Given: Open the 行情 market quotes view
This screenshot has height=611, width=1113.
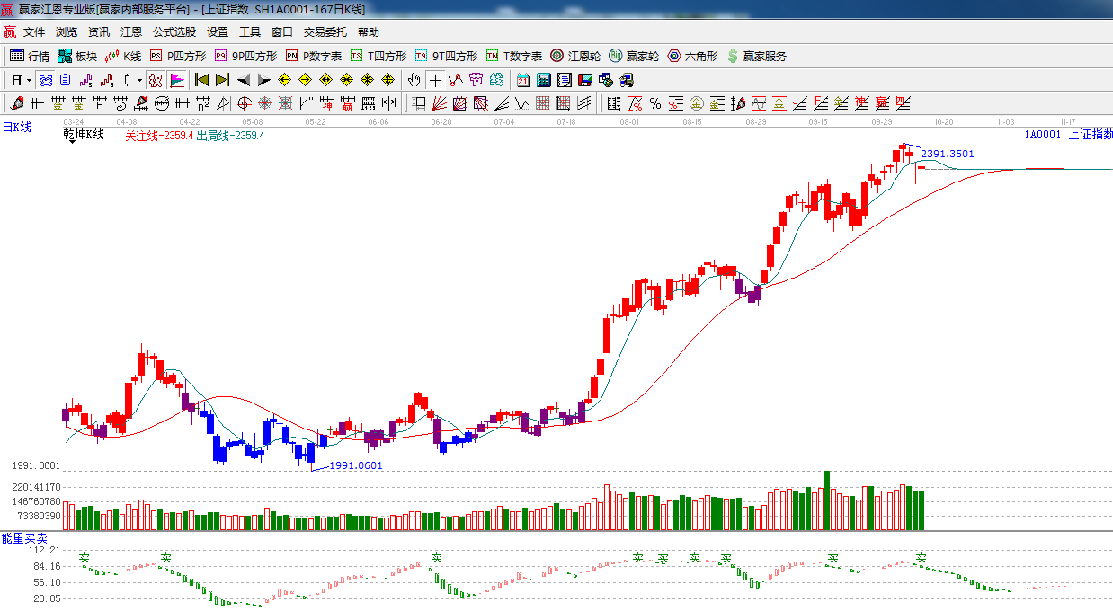Looking at the screenshot, I should click(30, 56).
